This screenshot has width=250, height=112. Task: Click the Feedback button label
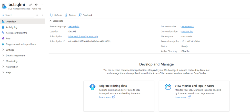87,15
